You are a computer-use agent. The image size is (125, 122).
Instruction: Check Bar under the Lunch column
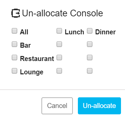click(x=59, y=44)
